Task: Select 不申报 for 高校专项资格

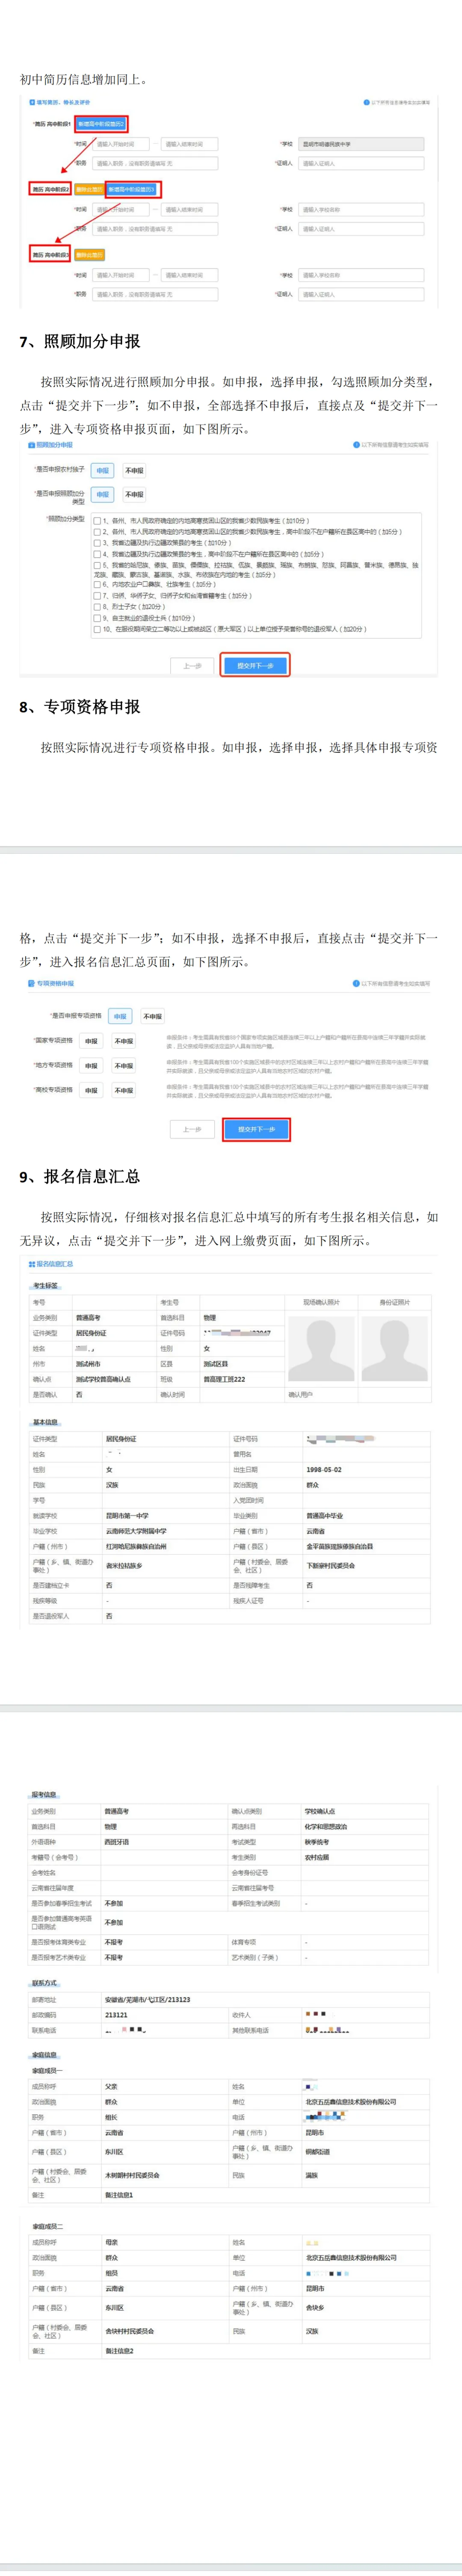Action: [123, 1090]
